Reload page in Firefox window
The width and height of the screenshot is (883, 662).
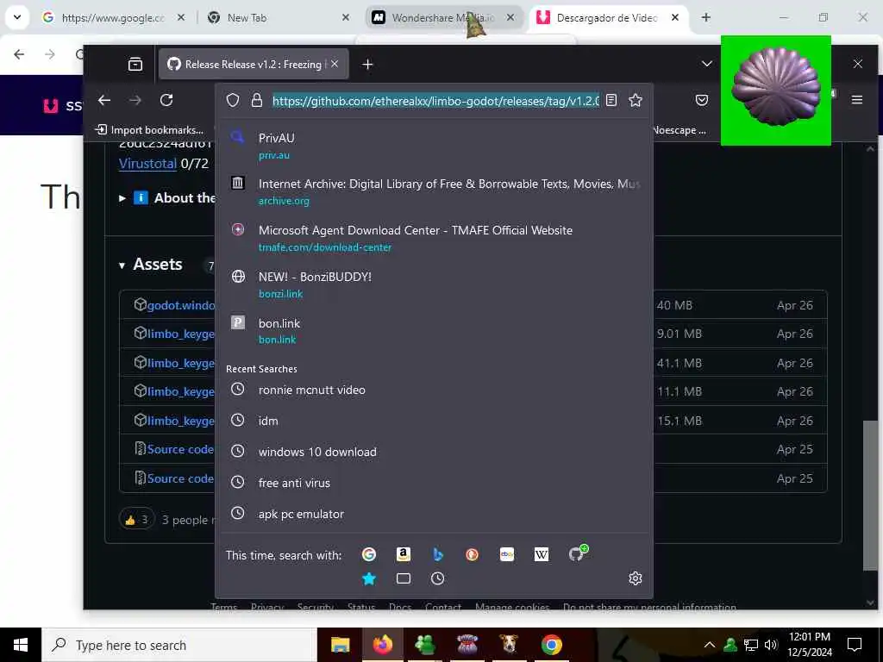[x=166, y=100]
